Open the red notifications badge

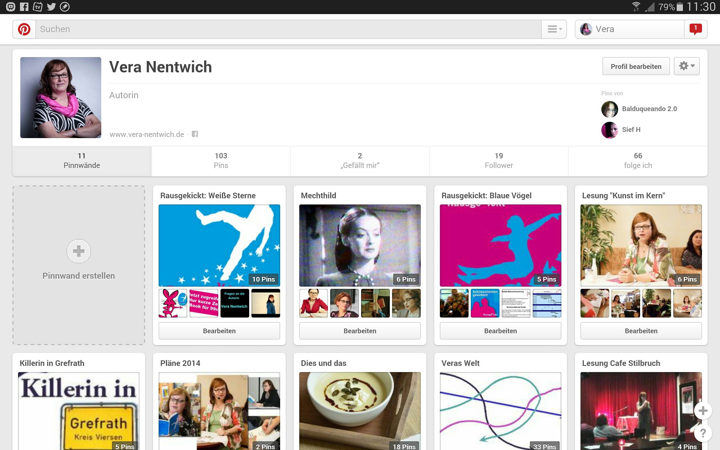695,29
